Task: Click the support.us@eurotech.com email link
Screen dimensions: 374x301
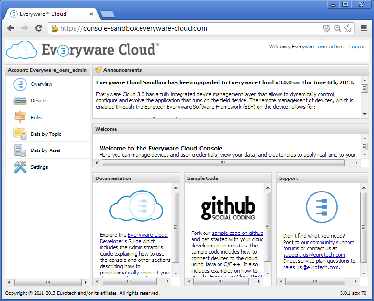Action: (314, 255)
